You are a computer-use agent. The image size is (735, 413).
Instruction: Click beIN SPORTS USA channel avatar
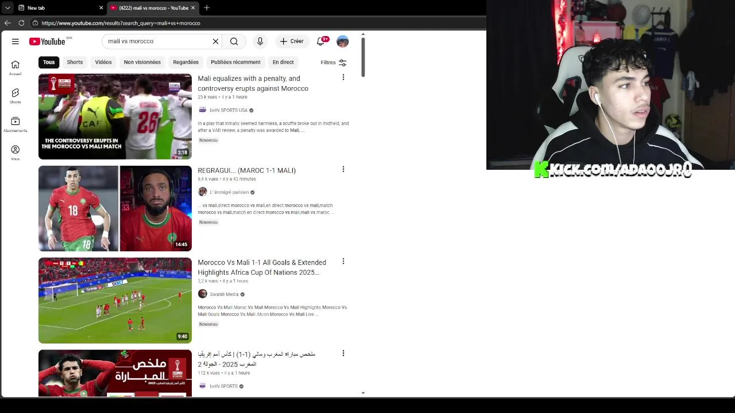pos(202,110)
